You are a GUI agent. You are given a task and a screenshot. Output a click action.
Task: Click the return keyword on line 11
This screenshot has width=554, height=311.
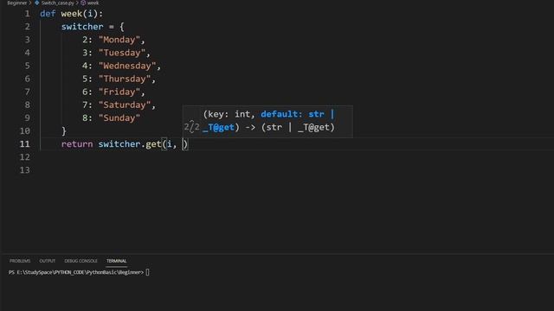point(77,144)
